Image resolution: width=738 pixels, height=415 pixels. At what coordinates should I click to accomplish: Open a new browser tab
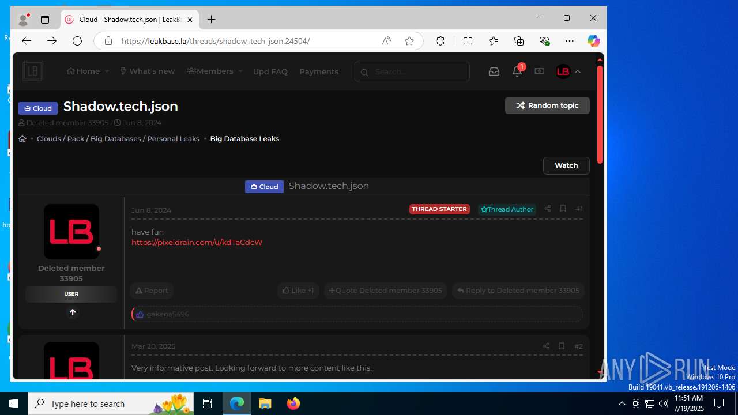pyautogui.click(x=211, y=20)
